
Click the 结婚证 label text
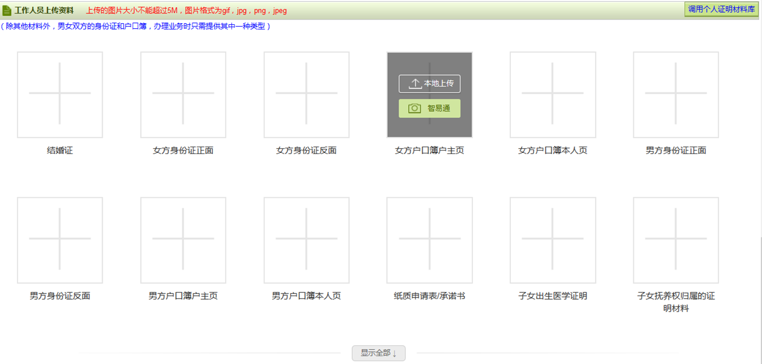(x=60, y=151)
